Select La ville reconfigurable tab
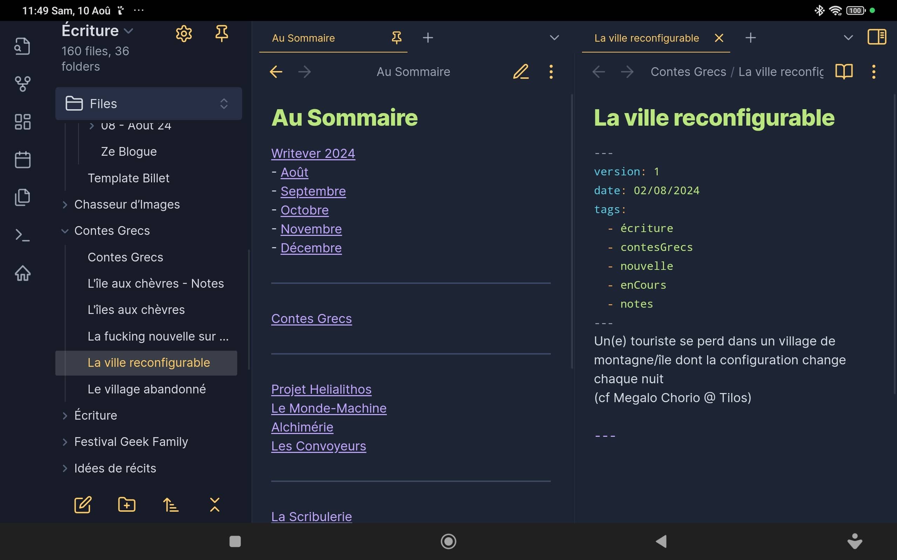 (x=646, y=38)
